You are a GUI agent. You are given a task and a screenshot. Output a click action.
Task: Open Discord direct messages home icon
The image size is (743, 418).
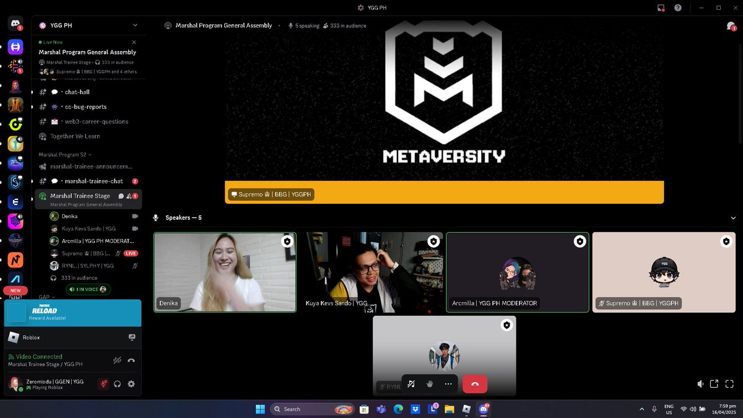15,24
